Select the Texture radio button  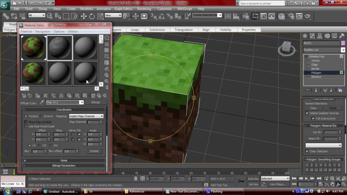tap(26, 116)
